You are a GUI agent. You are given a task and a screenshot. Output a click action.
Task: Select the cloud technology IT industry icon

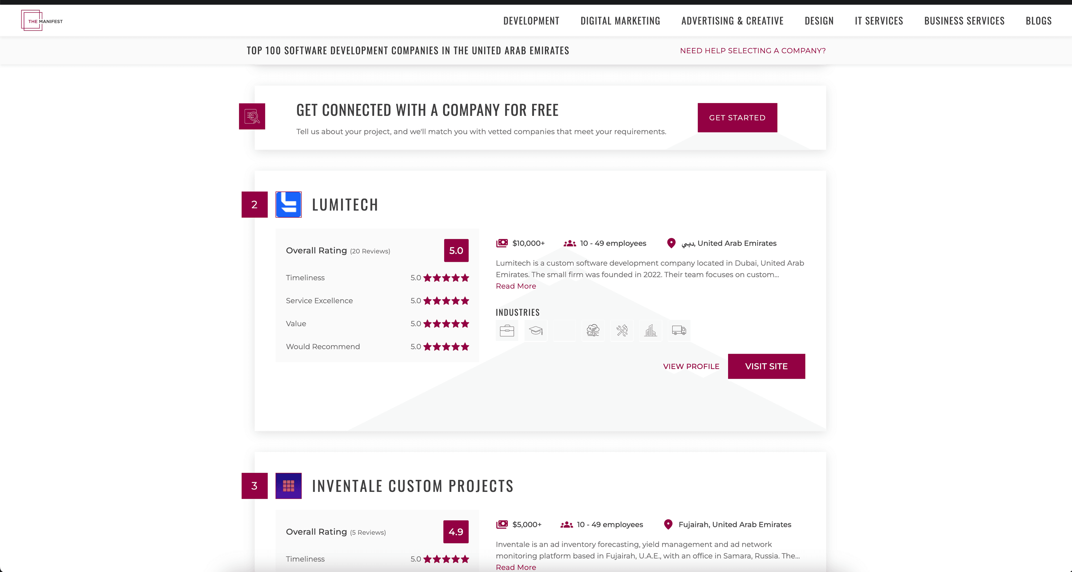pyautogui.click(x=593, y=330)
